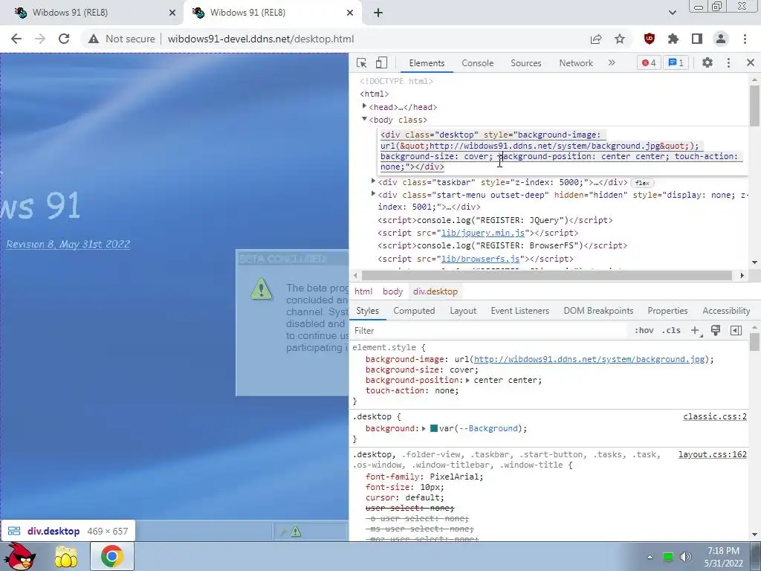Image resolution: width=761 pixels, height=571 pixels.
Task: Expand the div taskbar node
Action: 373,181
